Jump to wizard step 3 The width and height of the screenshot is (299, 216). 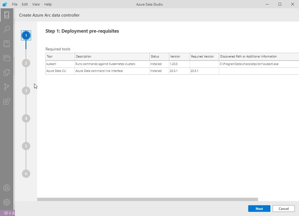point(26,91)
